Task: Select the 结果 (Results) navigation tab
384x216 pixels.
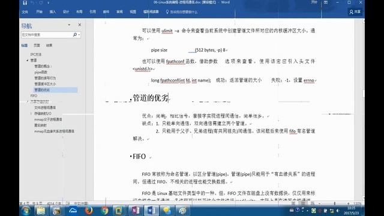Action: pos(49,46)
